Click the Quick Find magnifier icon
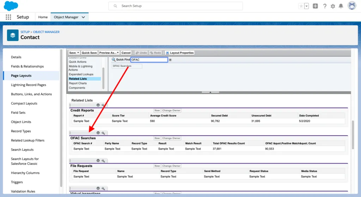 pos(114,60)
